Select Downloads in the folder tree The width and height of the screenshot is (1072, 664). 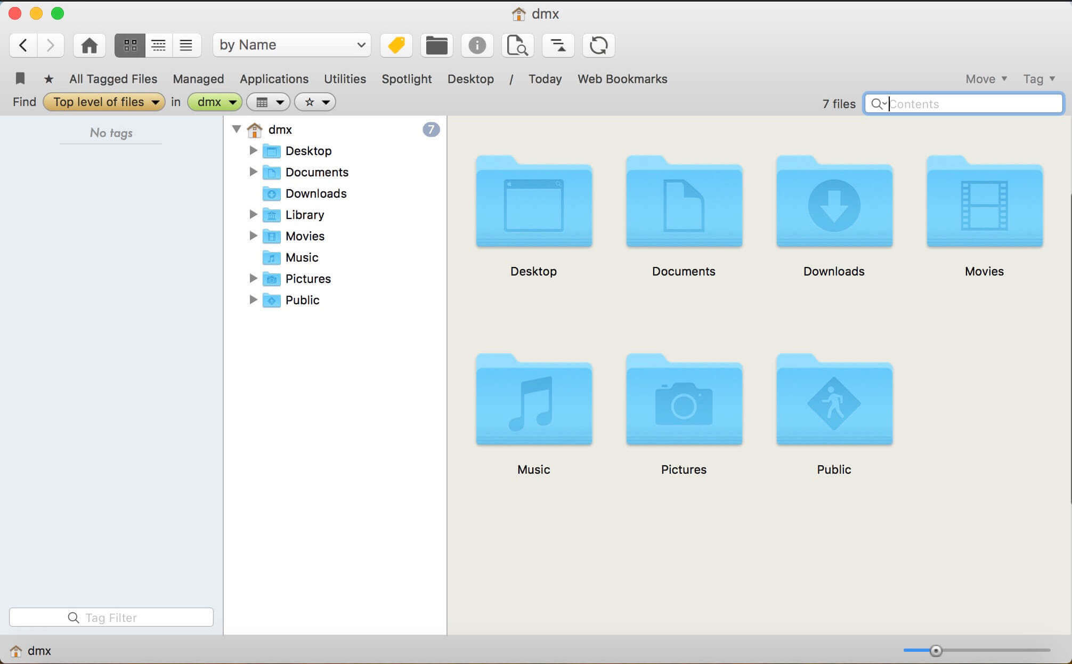315,193
